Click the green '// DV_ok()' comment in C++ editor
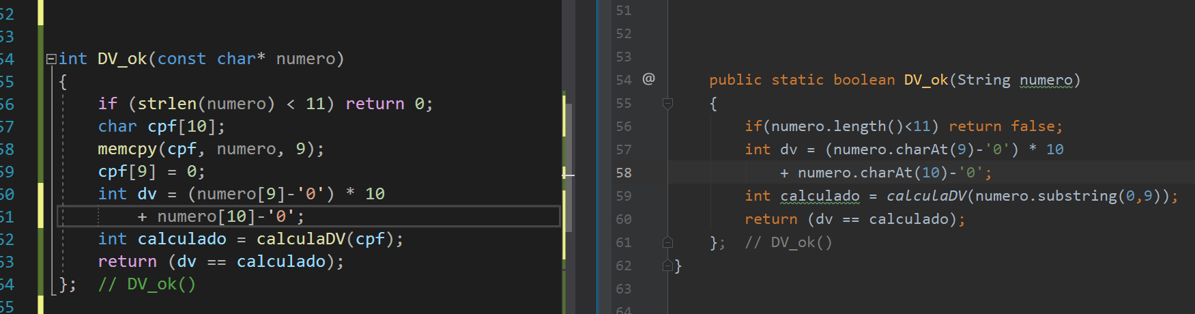 tap(147, 284)
